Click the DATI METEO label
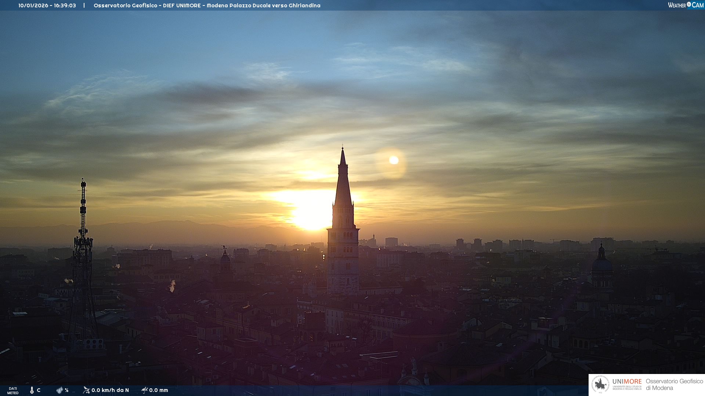Screen dimensions: 705x396 click(13, 390)
